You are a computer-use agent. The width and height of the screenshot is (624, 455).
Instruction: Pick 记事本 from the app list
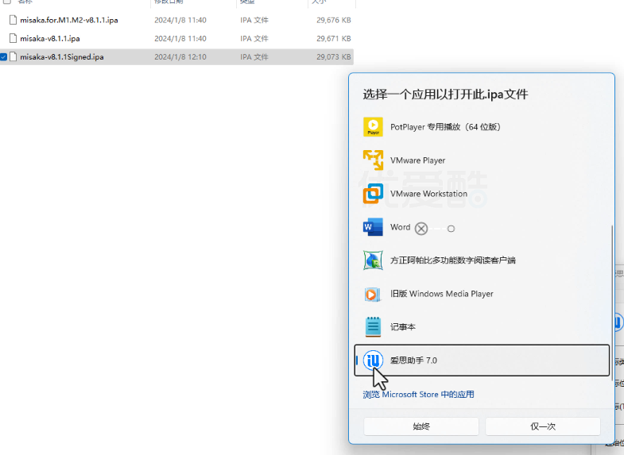point(482,326)
